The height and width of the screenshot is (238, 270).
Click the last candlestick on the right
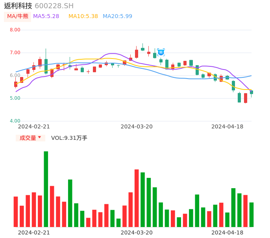(252, 92)
